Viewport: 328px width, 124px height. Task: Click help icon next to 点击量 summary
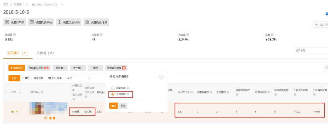101,34
